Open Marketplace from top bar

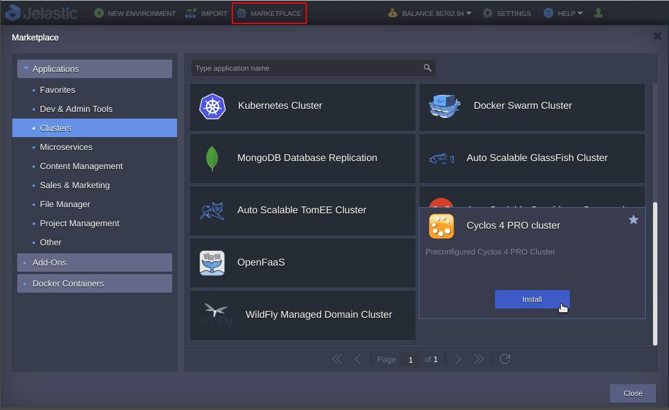(x=269, y=14)
